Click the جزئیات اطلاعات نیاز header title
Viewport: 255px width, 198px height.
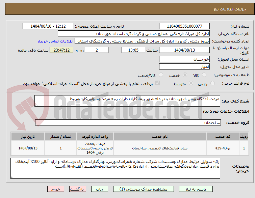(x=230, y=9)
